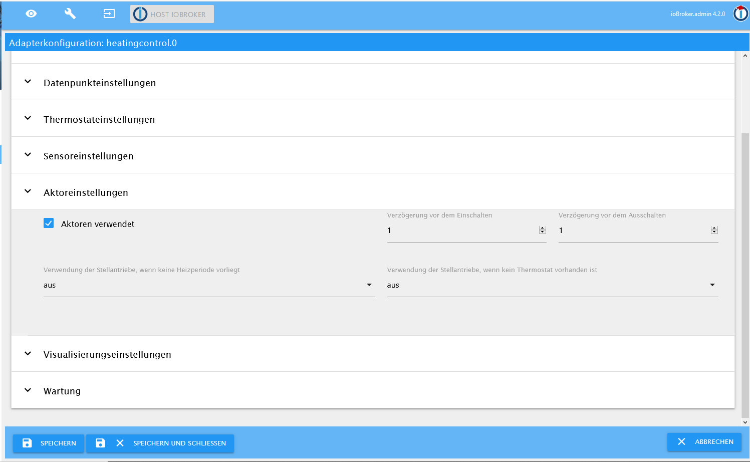This screenshot has width=750, height=462.
Task: Click the Verzögerung vor dem Einschalten stepper arrows
Action: pyautogui.click(x=543, y=230)
